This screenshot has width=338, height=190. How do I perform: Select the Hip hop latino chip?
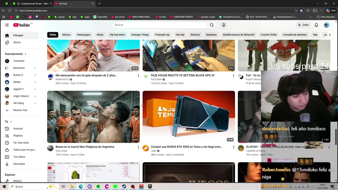click(117, 35)
